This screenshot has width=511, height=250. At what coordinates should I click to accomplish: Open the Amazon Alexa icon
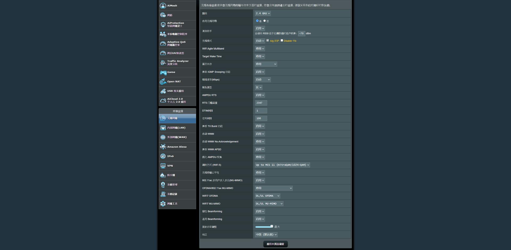click(x=163, y=147)
